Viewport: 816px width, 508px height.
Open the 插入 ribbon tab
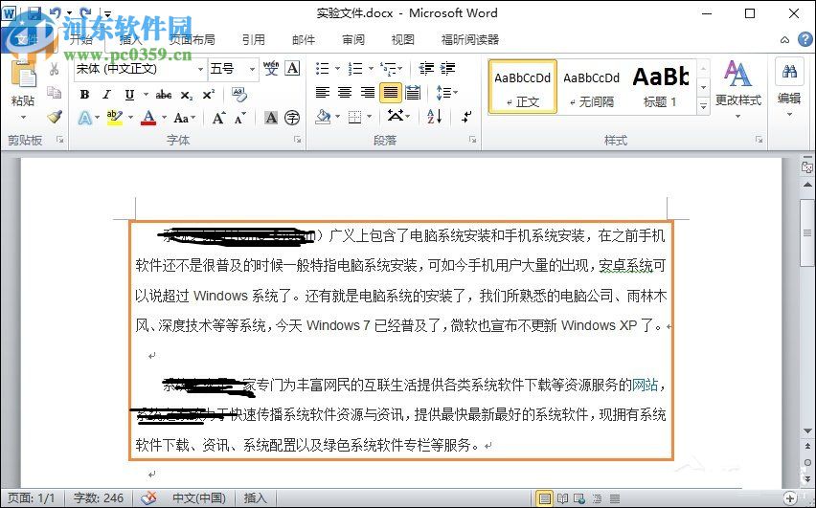[130, 40]
